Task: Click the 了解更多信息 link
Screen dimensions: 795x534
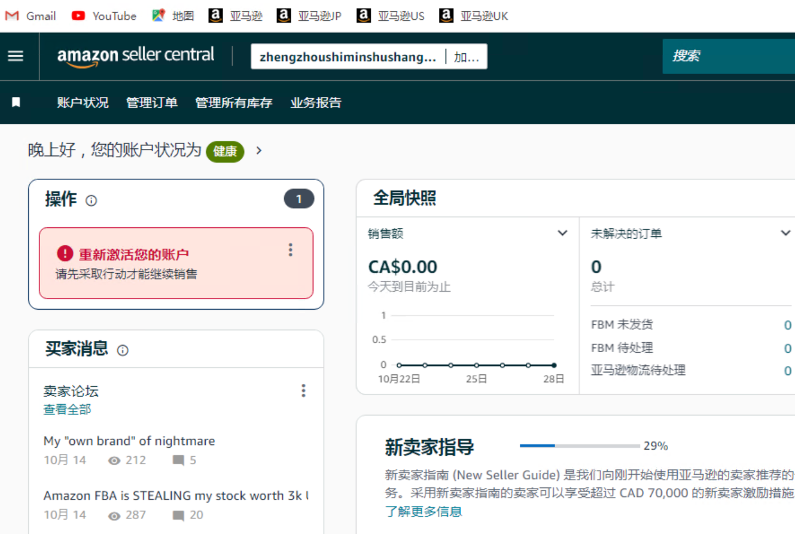Action: click(x=424, y=511)
